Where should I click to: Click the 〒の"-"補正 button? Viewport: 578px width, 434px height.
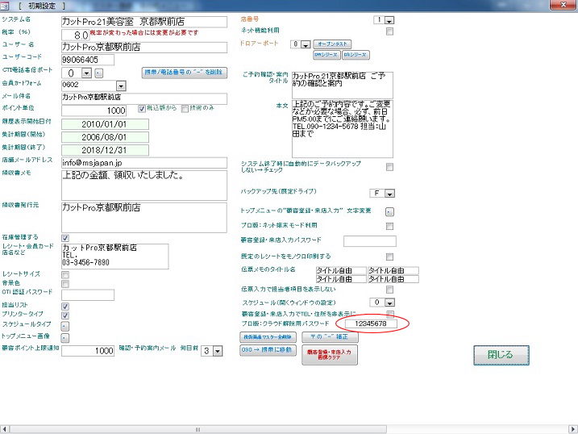pyautogui.click(x=330, y=336)
